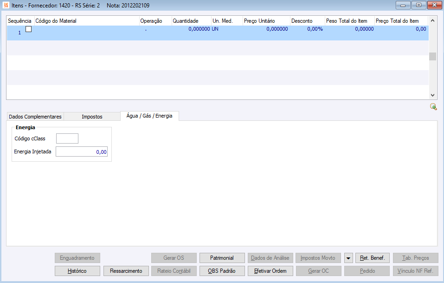444x283 pixels.
Task: Open Histórico
Action: coord(77,271)
